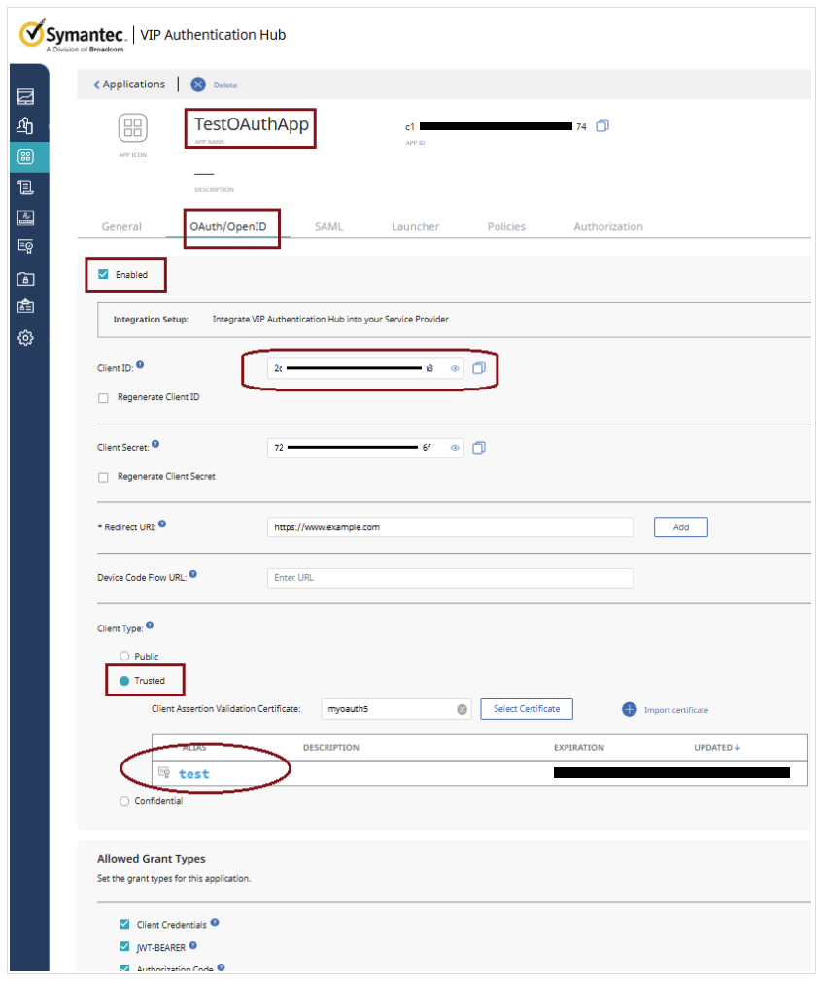Switch to the General tab
Screen dimensions: 823x982
[121, 226]
